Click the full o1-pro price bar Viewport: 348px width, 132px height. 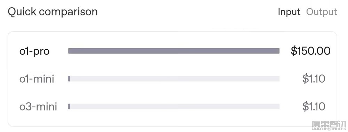(x=174, y=51)
